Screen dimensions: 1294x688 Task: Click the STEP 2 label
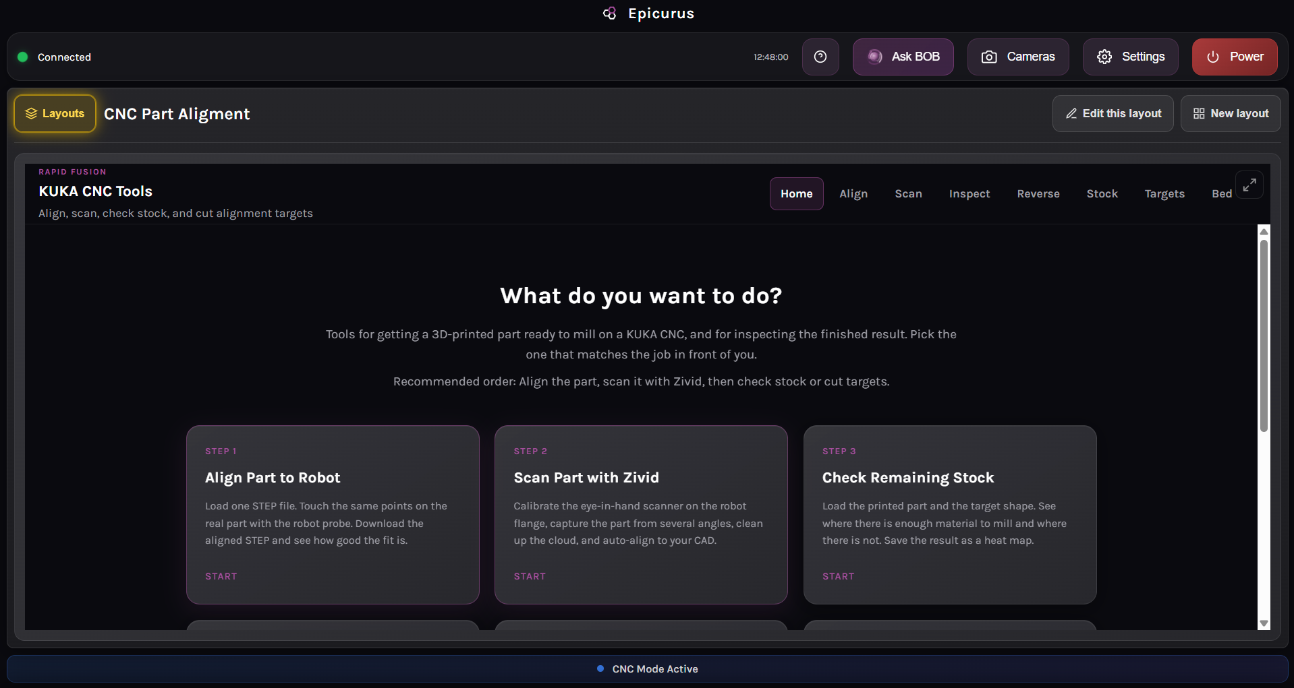click(x=530, y=451)
